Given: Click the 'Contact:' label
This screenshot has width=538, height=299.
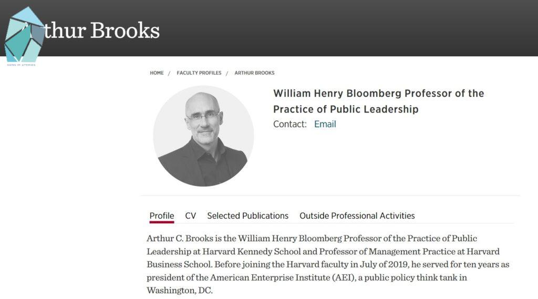Looking at the screenshot, I should click(x=289, y=125).
